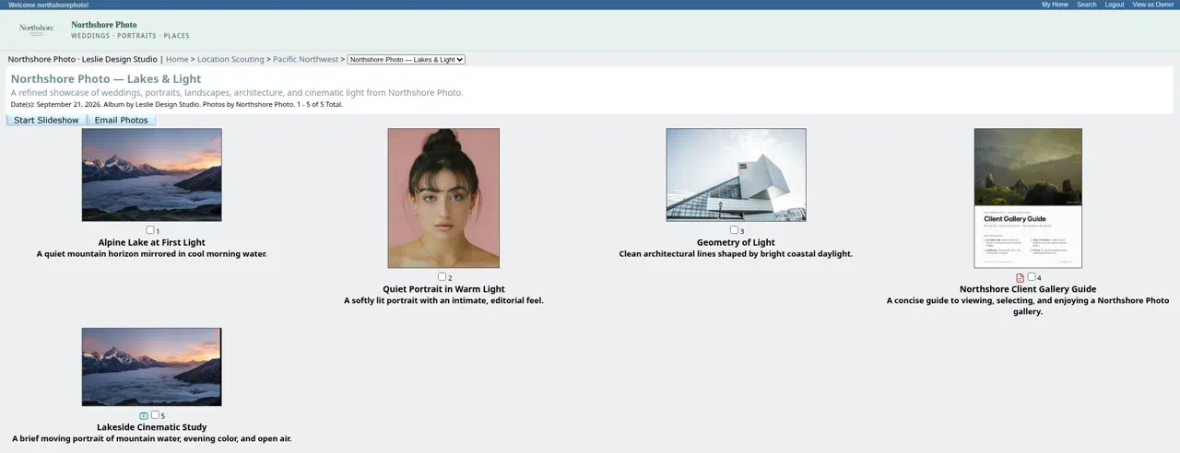Click the Geometry of Light title

(x=736, y=242)
